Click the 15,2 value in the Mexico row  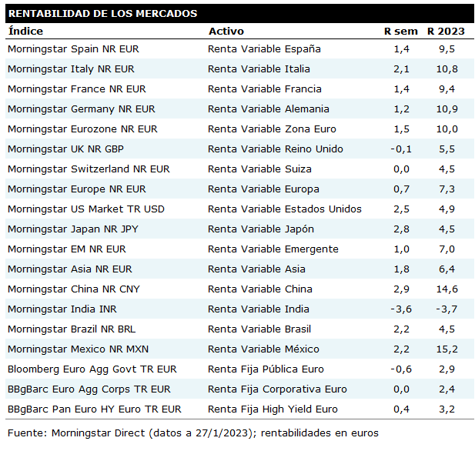(x=447, y=349)
